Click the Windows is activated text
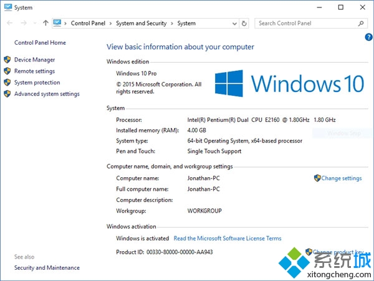The width and height of the screenshot is (374, 281). (x=142, y=238)
